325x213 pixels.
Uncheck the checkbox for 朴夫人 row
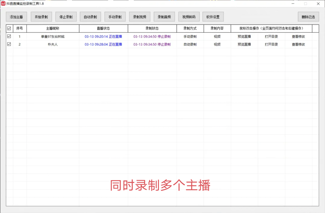pos(9,44)
